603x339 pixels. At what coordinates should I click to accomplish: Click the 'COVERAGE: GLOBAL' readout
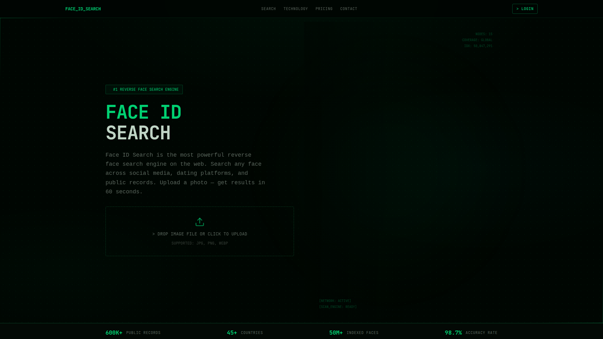point(477,40)
